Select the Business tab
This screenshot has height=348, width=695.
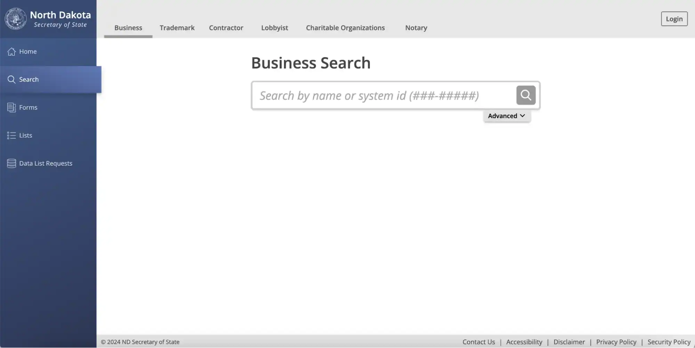point(128,28)
